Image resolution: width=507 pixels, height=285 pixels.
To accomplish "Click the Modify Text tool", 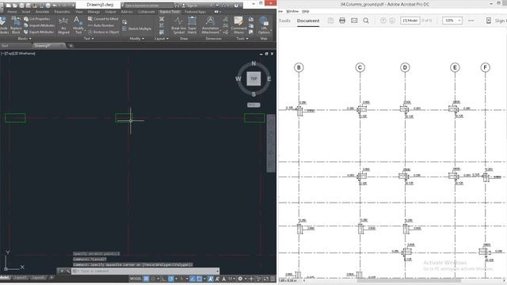I will [x=78, y=25].
